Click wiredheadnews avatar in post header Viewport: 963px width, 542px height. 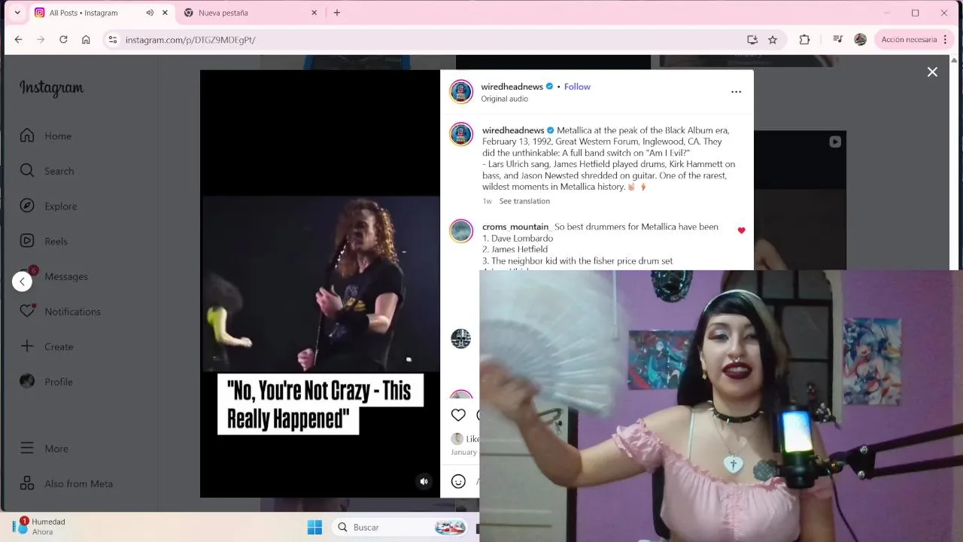[x=461, y=92]
